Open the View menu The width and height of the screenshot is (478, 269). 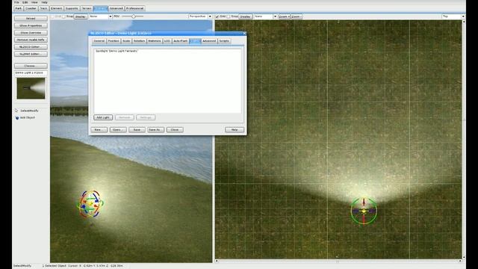point(34,2)
